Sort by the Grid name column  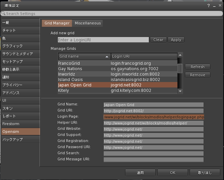pyautogui.click(x=84, y=56)
